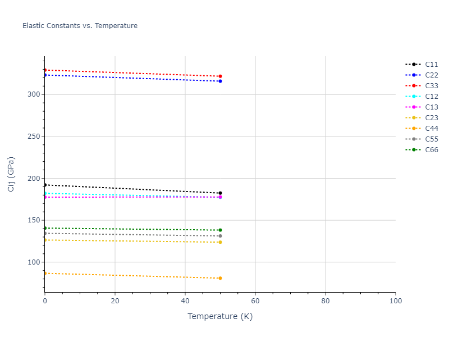Select the magenta C13 marker at 50 K

coord(220,197)
